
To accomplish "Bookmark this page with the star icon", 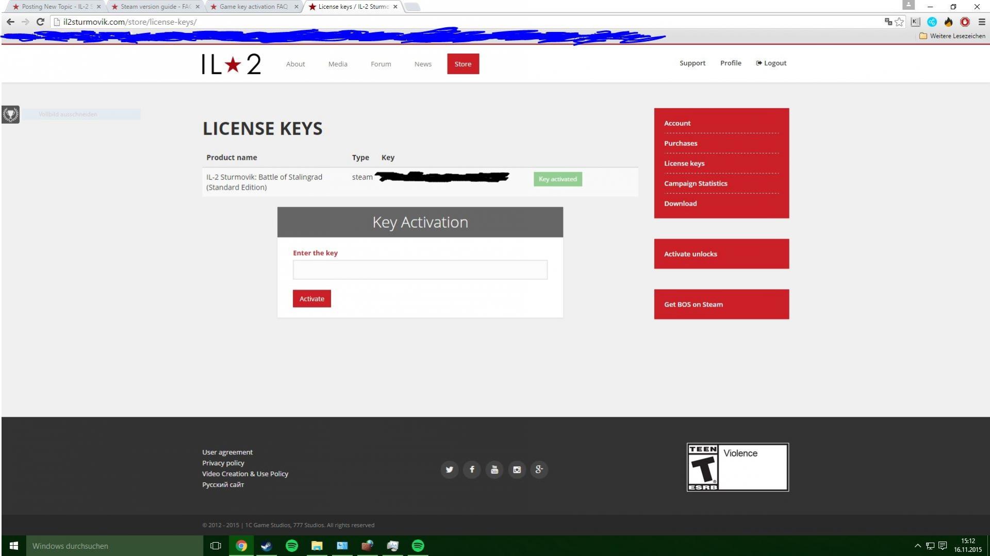I will pos(899,22).
